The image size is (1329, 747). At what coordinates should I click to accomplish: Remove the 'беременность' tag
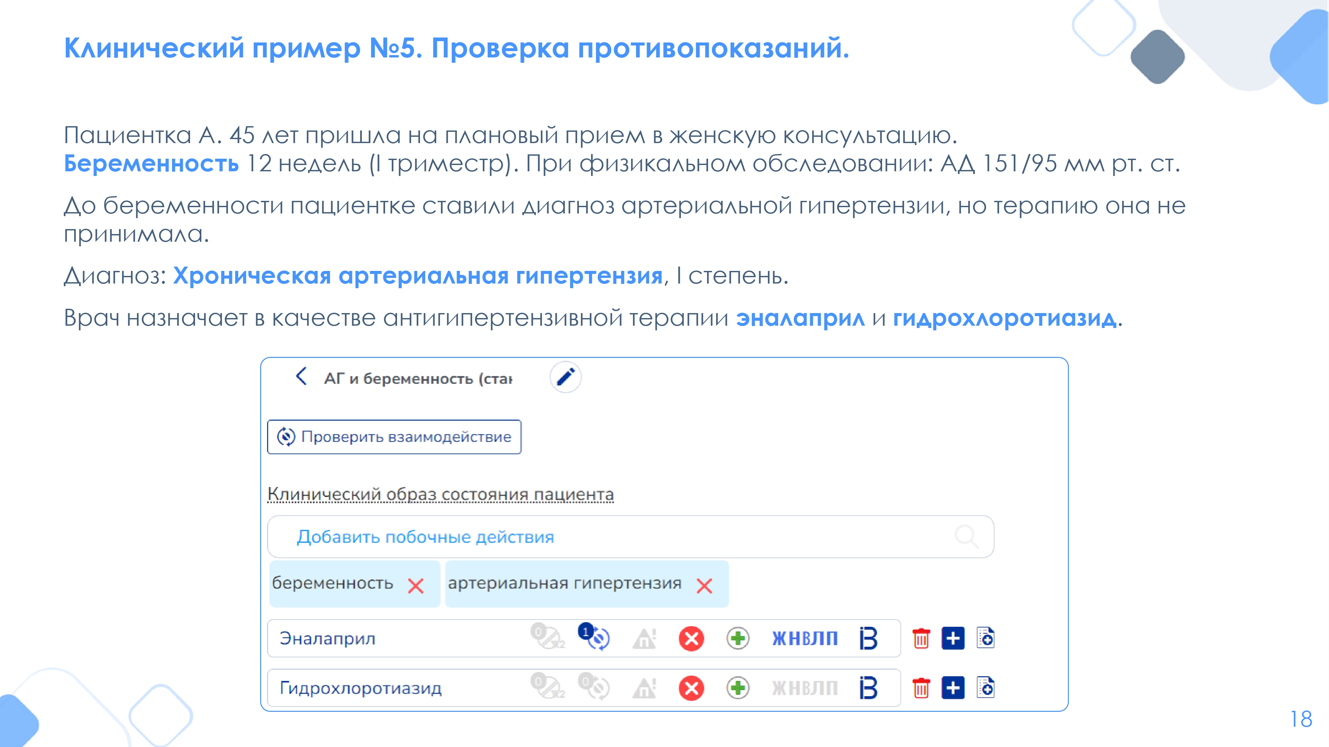pos(415,586)
